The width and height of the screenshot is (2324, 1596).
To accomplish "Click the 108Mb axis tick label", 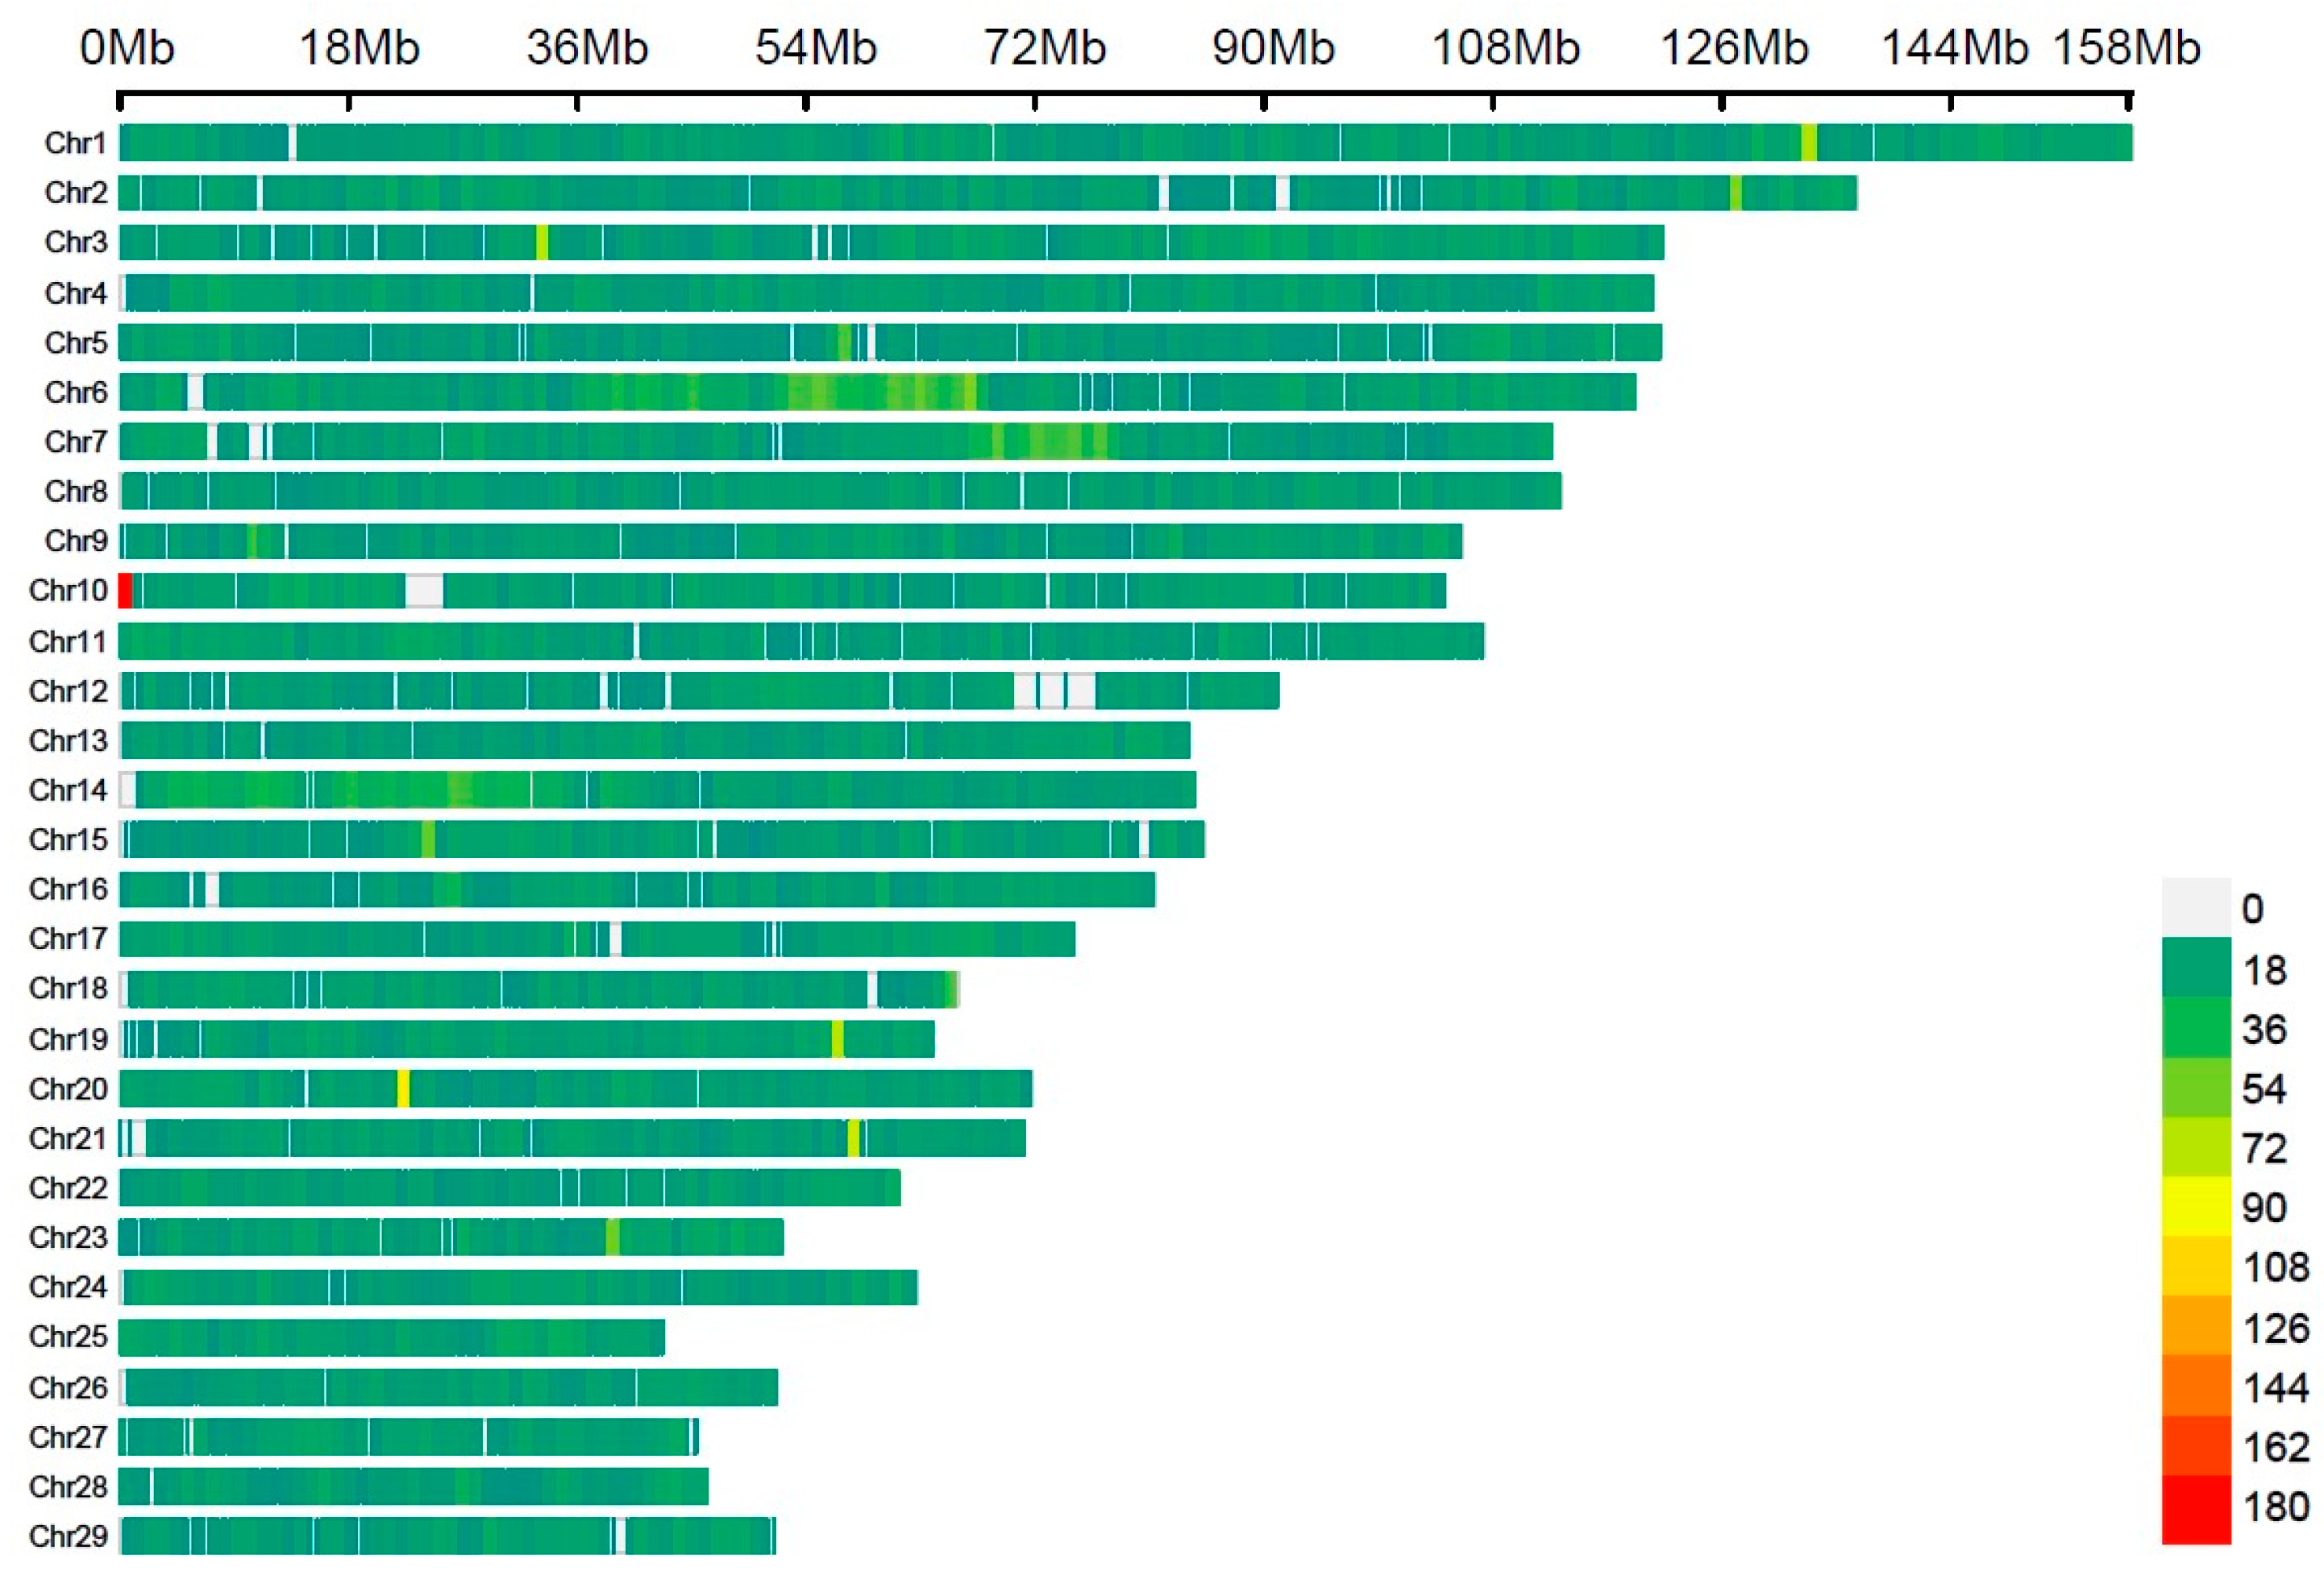I will click(x=1506, y=48).
